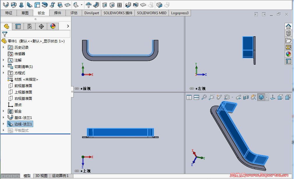Expand the 基体-法兰1 tree node
Viewport: 294px width, 179px height.
coord(3,117)
